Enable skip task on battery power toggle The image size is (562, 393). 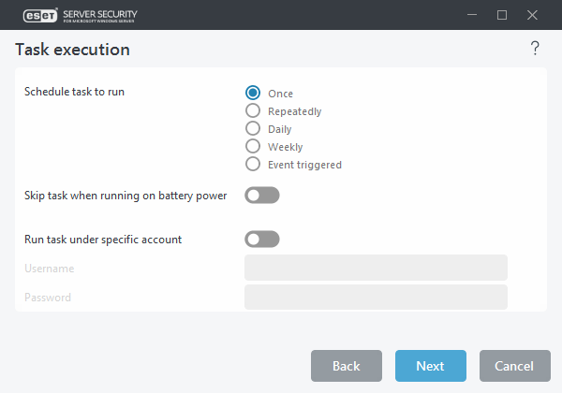(x=262, y=196)
